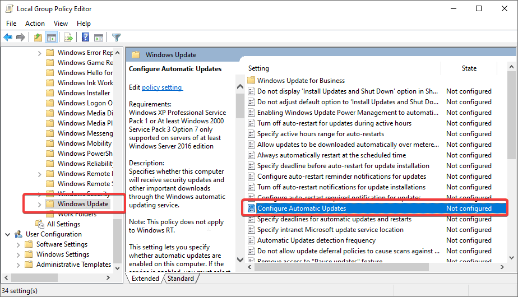This screenshot has width=518, height=297.
Task: Switch to the Extended tab
Action: click(145, 278)
